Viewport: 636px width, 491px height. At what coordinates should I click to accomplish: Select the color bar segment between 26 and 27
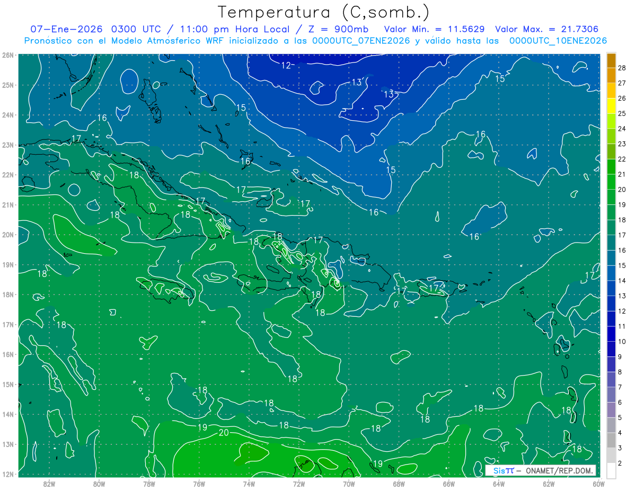pyautogui.click(x=611, y=91)
